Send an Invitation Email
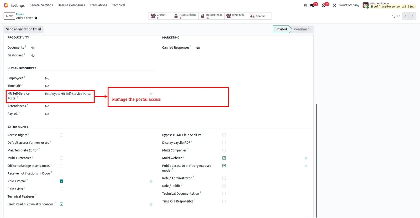The height and width of the screenshot is (218, 420). pyautogui.click(x=24, y=29)
